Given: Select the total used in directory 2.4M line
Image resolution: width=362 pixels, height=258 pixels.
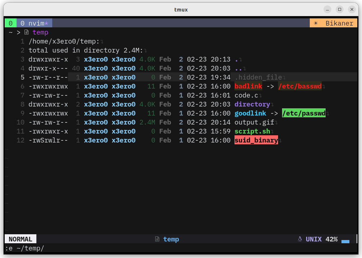Looking at the screenshot, I should (x=86, y=50).
